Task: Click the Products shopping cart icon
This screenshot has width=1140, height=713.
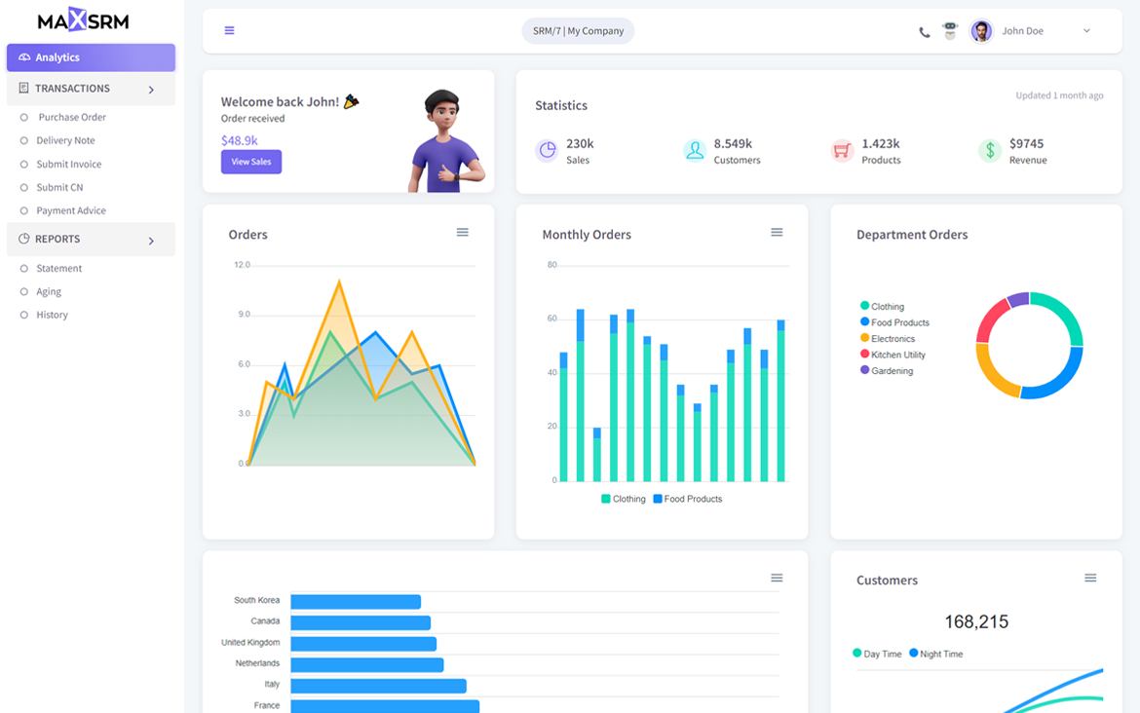Action: point(842,150)
